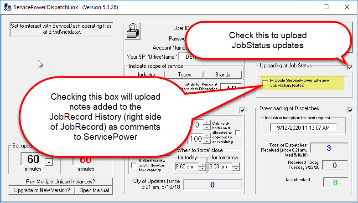Decrease the 'for tomorrow' force close time
Image resolution: width=358 pixels, height=203 pixels.
click(x=236, y=168)
